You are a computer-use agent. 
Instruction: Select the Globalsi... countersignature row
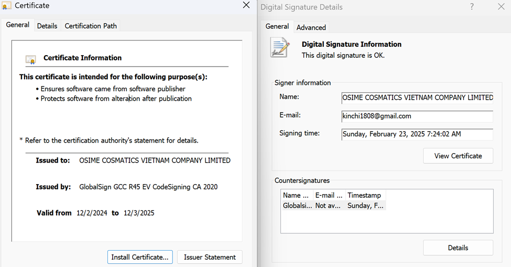(x=333, y=206)
